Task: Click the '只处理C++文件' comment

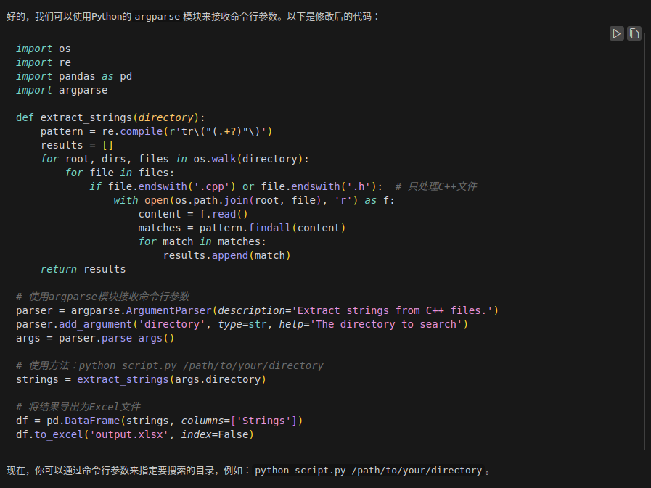Action: click(x=436, y=186)
